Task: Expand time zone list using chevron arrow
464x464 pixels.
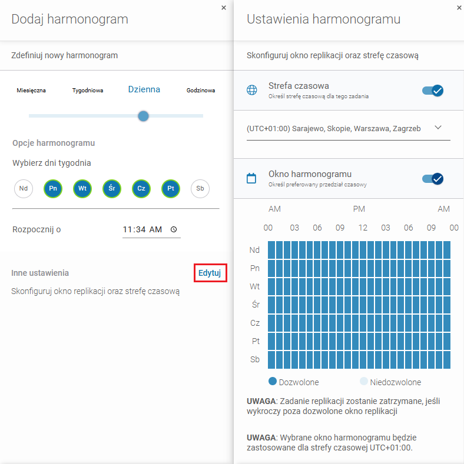Action: click(438, 128)
